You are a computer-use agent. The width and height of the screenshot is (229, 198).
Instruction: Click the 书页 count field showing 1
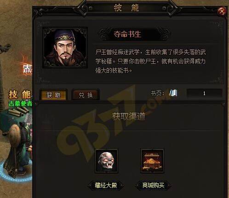click(204, 93)
